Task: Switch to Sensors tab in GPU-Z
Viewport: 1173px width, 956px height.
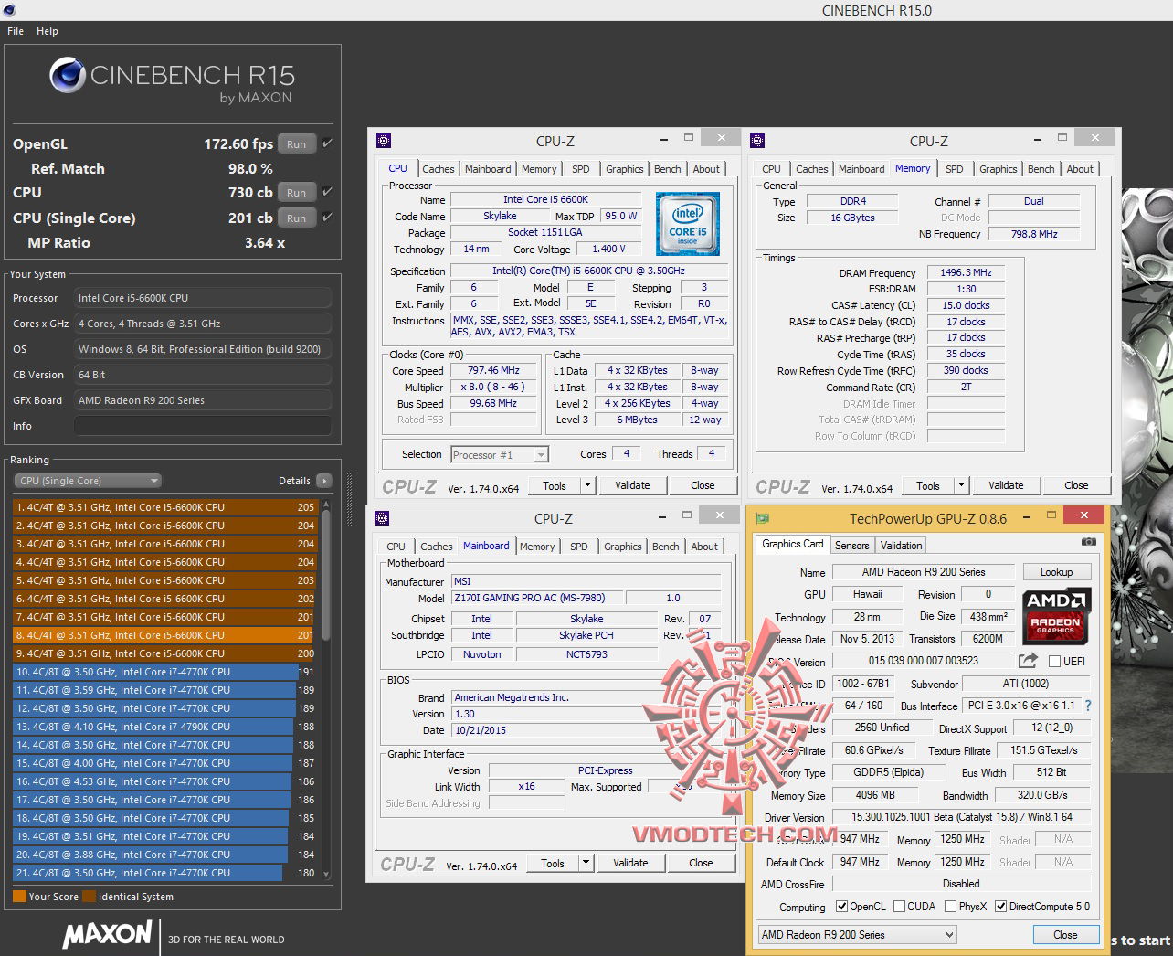Action: 852,546
